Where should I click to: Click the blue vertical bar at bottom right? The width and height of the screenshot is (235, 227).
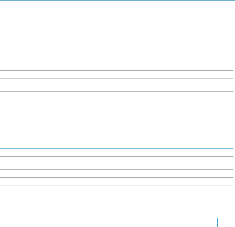[218, 222]
